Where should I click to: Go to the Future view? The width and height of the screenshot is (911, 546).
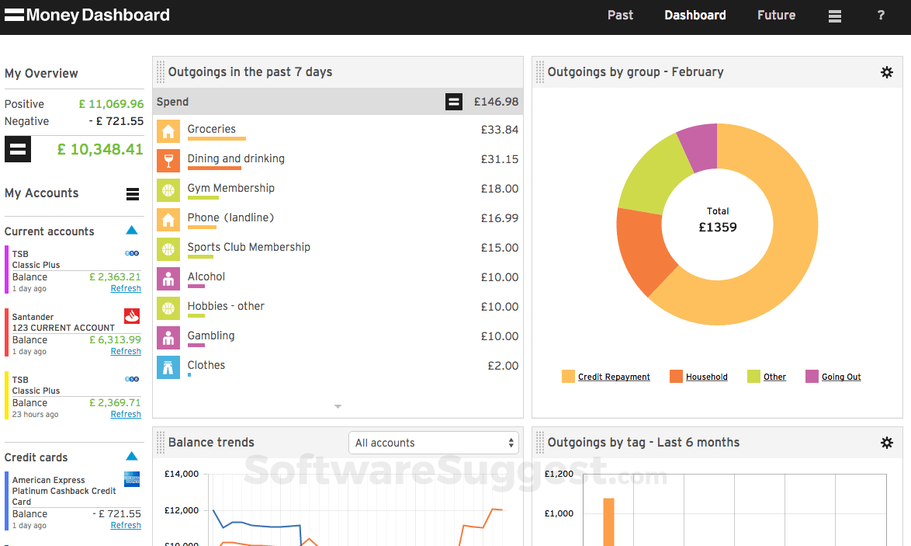pyautogui.click(x=776, y=15)
